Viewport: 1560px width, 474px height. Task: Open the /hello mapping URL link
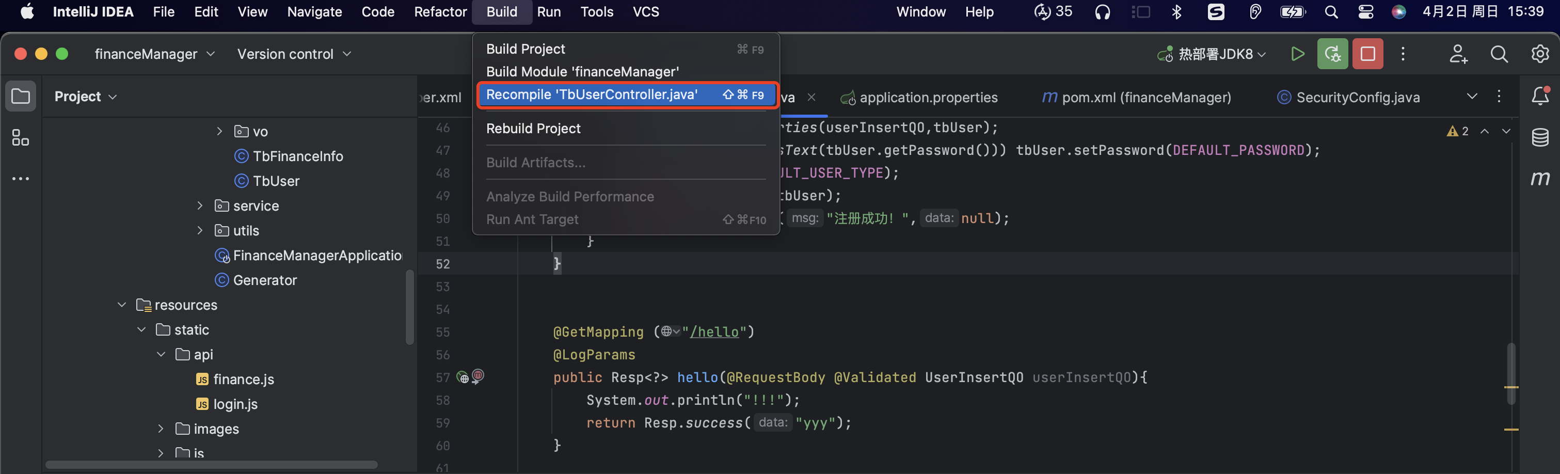click(714, 331)
